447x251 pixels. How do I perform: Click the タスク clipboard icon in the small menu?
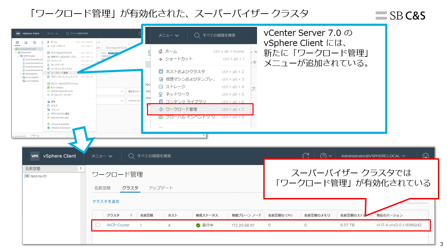[x=48, y=106]
